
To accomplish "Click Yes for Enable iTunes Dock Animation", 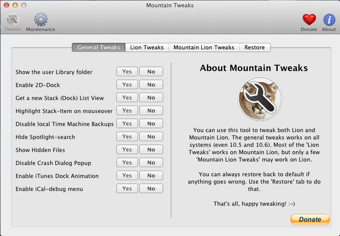I will point(127,176).
